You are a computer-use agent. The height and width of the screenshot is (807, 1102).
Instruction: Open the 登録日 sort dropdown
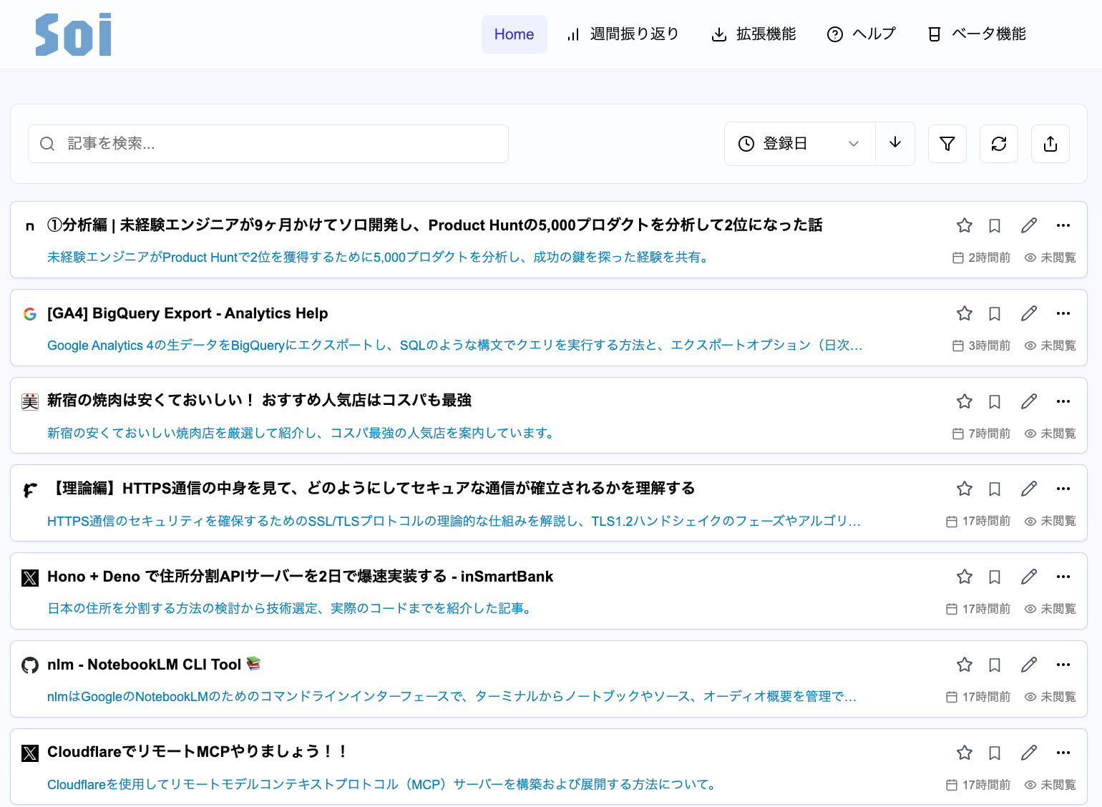tap(799, 144)
